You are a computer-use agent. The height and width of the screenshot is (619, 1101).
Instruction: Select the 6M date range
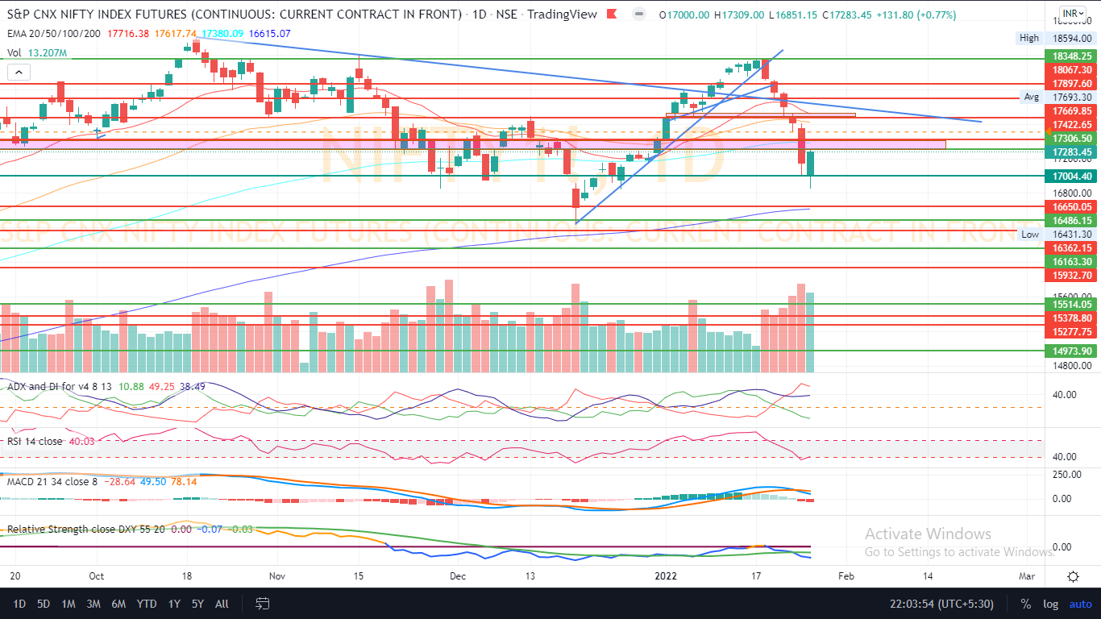[x=118, y=604]
